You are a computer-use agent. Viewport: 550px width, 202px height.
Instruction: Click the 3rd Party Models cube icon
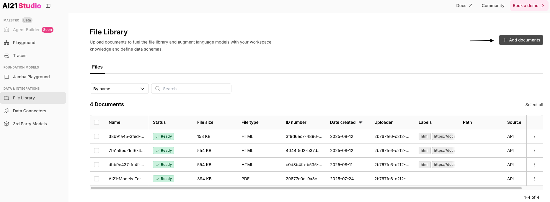(x=6, y=124)
